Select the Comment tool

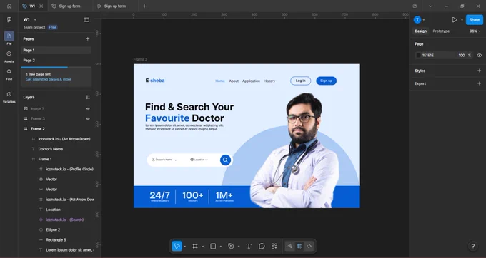[262, 247]
